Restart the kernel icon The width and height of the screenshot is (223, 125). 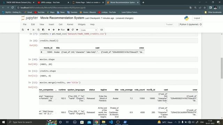coord(73,30)
